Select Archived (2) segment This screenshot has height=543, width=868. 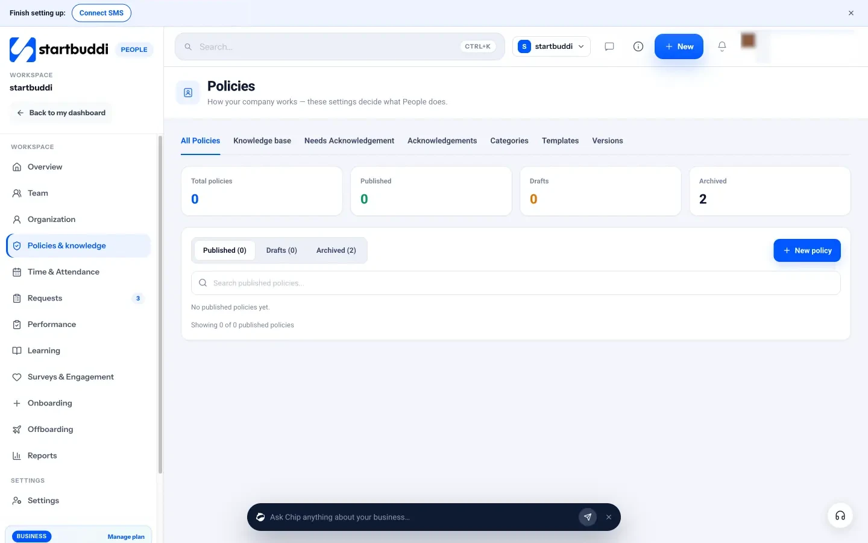[336, 250]
